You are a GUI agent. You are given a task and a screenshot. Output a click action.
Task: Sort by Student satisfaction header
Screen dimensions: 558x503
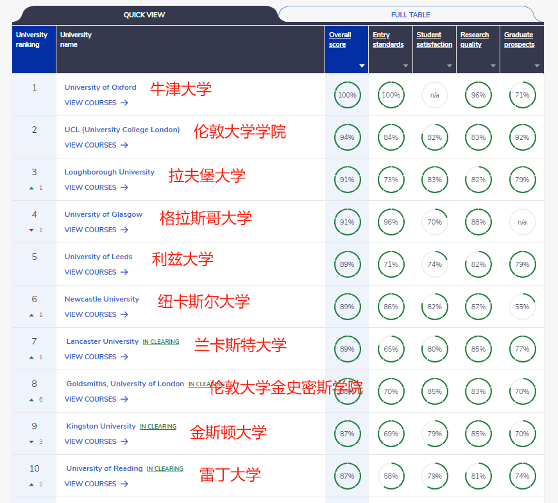click(x=434, y=40)
